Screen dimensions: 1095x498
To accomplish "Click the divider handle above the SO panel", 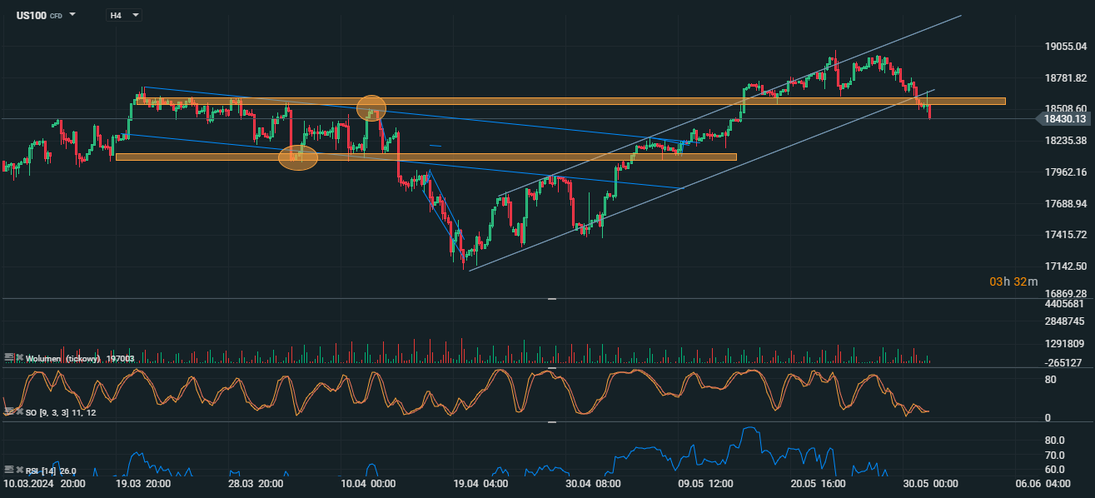I will (x=551, y=367).
